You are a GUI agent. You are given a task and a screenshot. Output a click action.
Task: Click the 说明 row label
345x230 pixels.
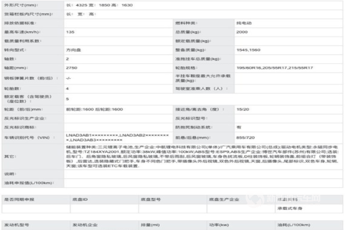pyautogui.click(x=10, y=174)
